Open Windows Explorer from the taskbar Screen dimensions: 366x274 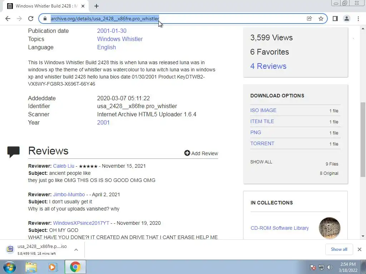click(31, 267)
